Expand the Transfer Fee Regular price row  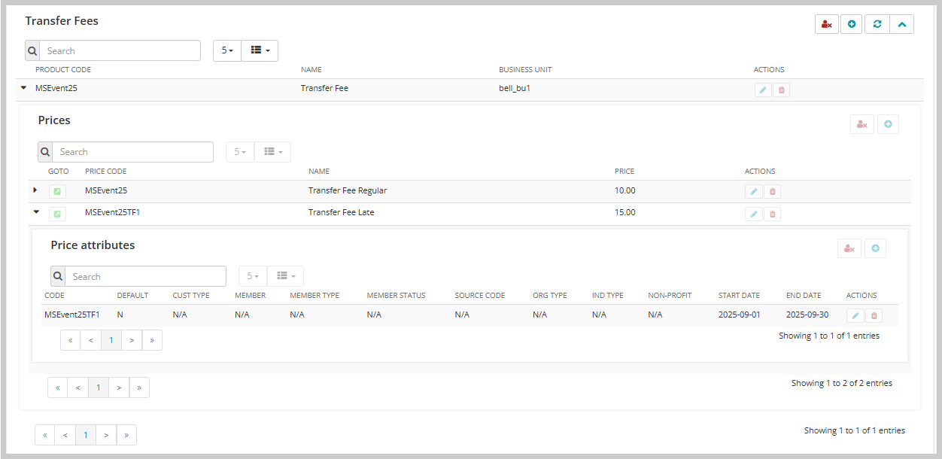(35, 190)
